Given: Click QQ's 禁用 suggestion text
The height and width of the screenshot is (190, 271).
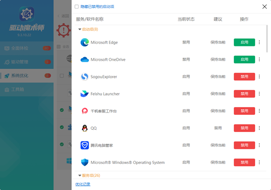Looking at the screenshot, I should pyautogui.click(x=218, y=128).
